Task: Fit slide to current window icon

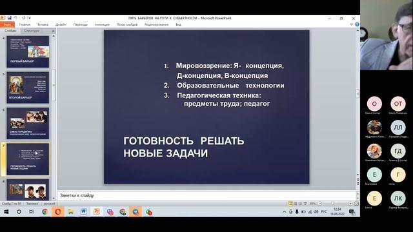Action: pos(356,204)
